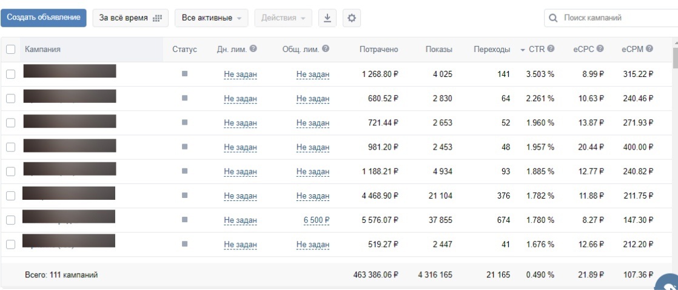Click the help icon next to eCPM

649,49
